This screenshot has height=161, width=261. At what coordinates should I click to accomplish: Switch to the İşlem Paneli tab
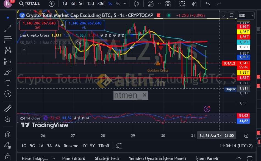click(207, 159)
